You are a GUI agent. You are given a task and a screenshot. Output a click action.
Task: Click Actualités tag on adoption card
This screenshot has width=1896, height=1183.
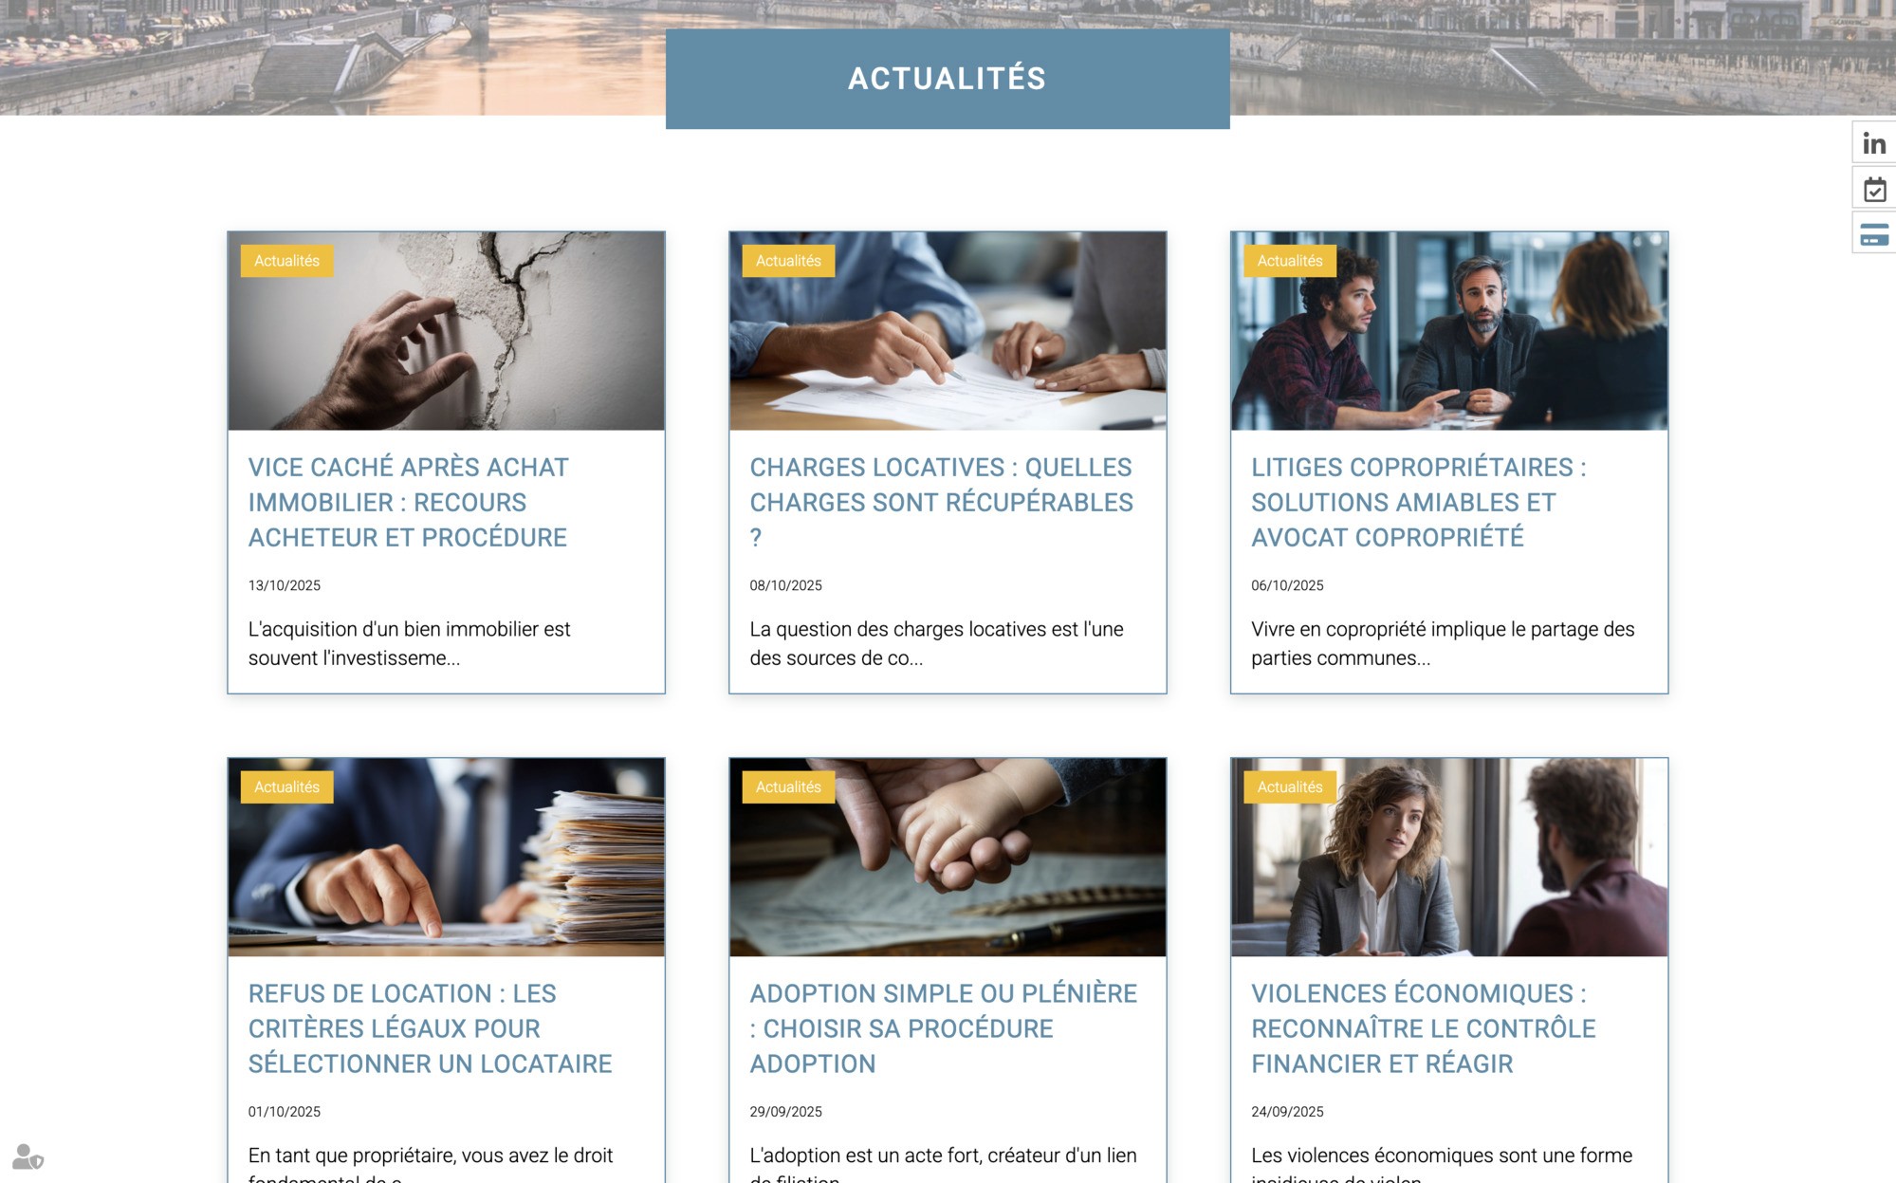pyautogui.click(x=788, y=787)
